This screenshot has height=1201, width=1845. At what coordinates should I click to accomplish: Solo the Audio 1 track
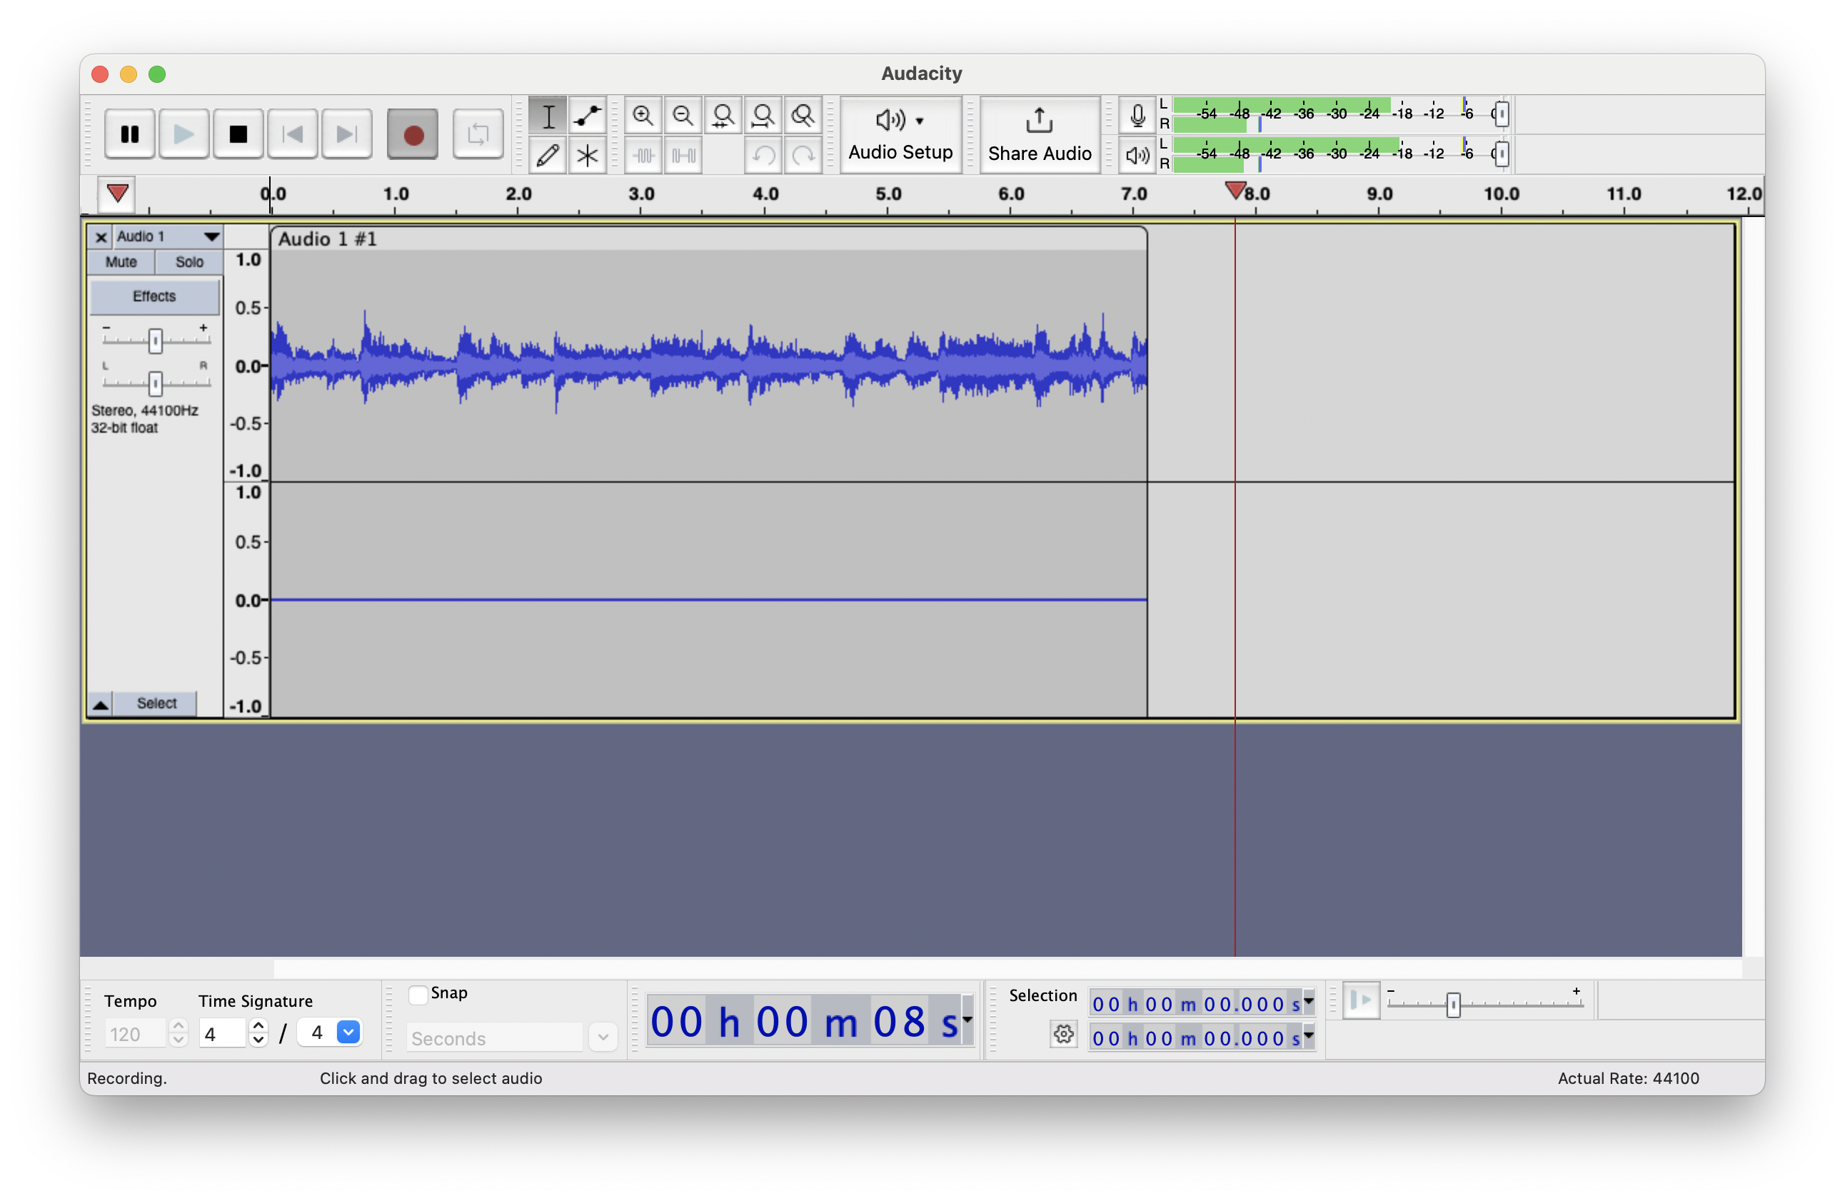coord(189,262)
